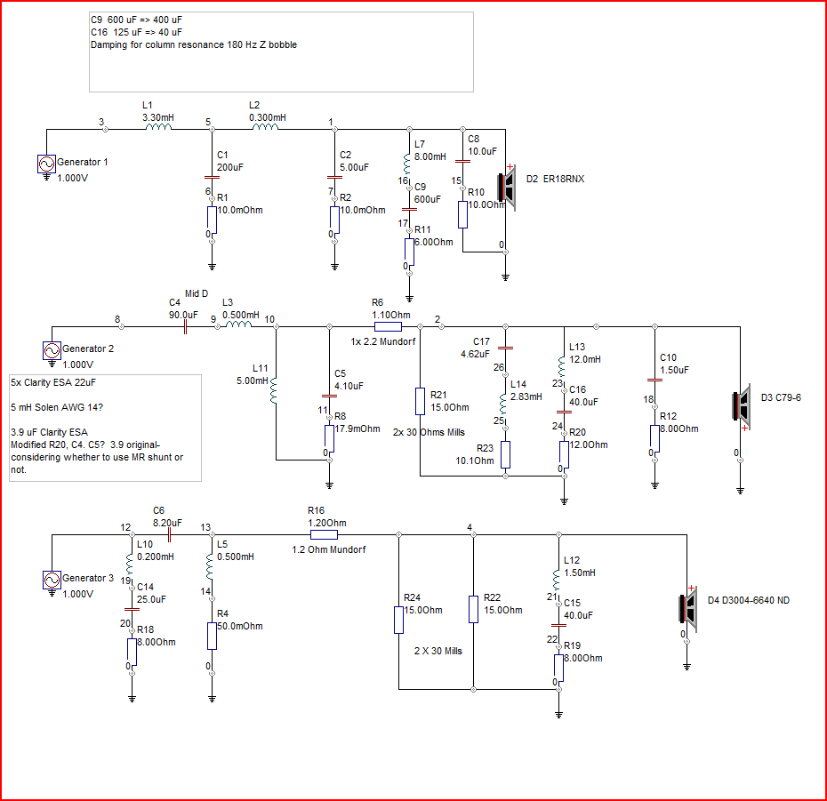Select inductor L2 0.300mH coil
This screenshot has width=827, height=801.
(265, 126)
